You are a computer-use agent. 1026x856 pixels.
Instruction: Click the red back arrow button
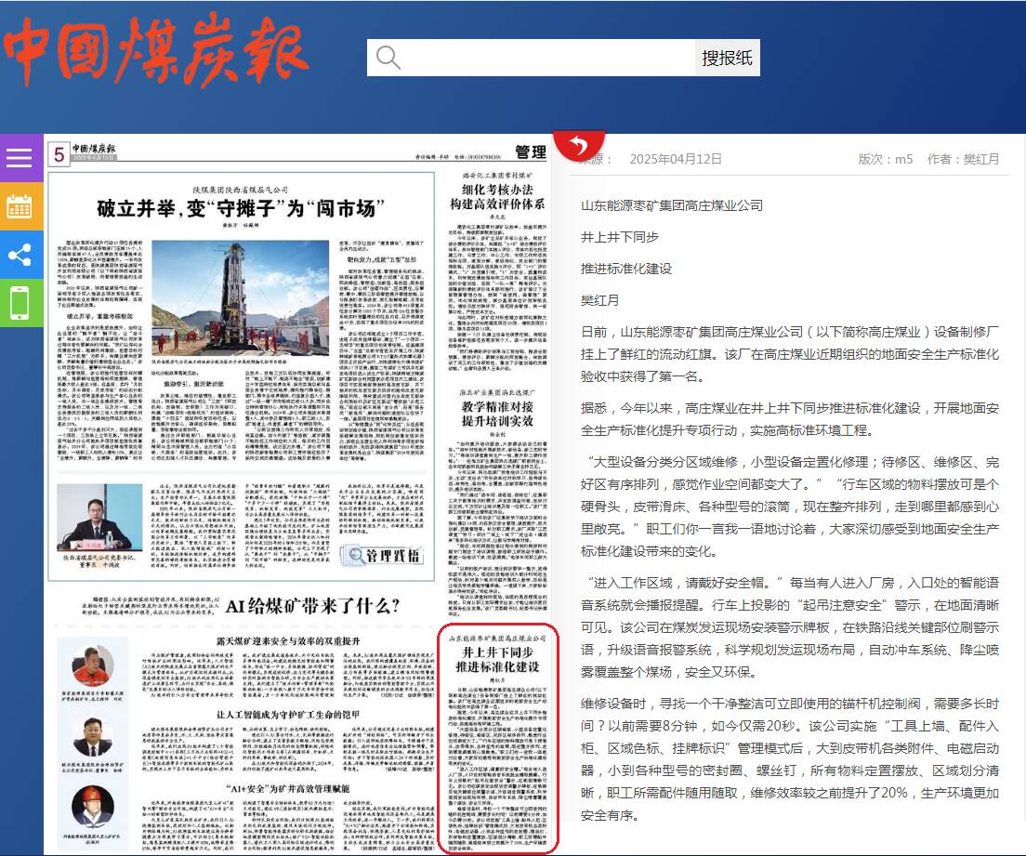coord(578,144)
